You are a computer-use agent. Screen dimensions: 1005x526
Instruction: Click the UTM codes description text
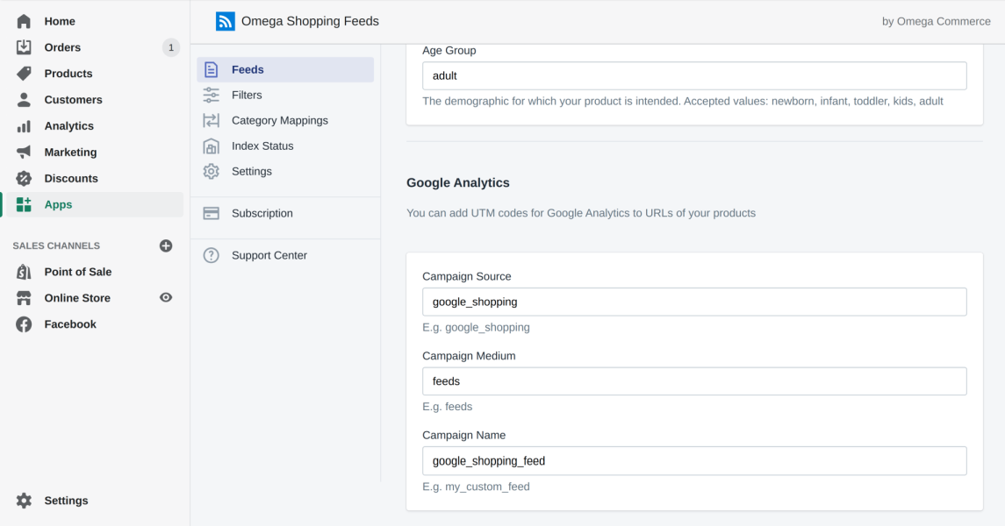pyautogui.click(x=581, y=213)
